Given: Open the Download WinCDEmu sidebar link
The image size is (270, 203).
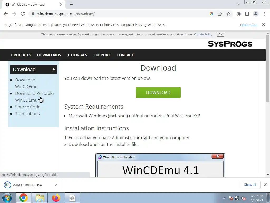Looking at the screenshot, I should tap(26, 83).
